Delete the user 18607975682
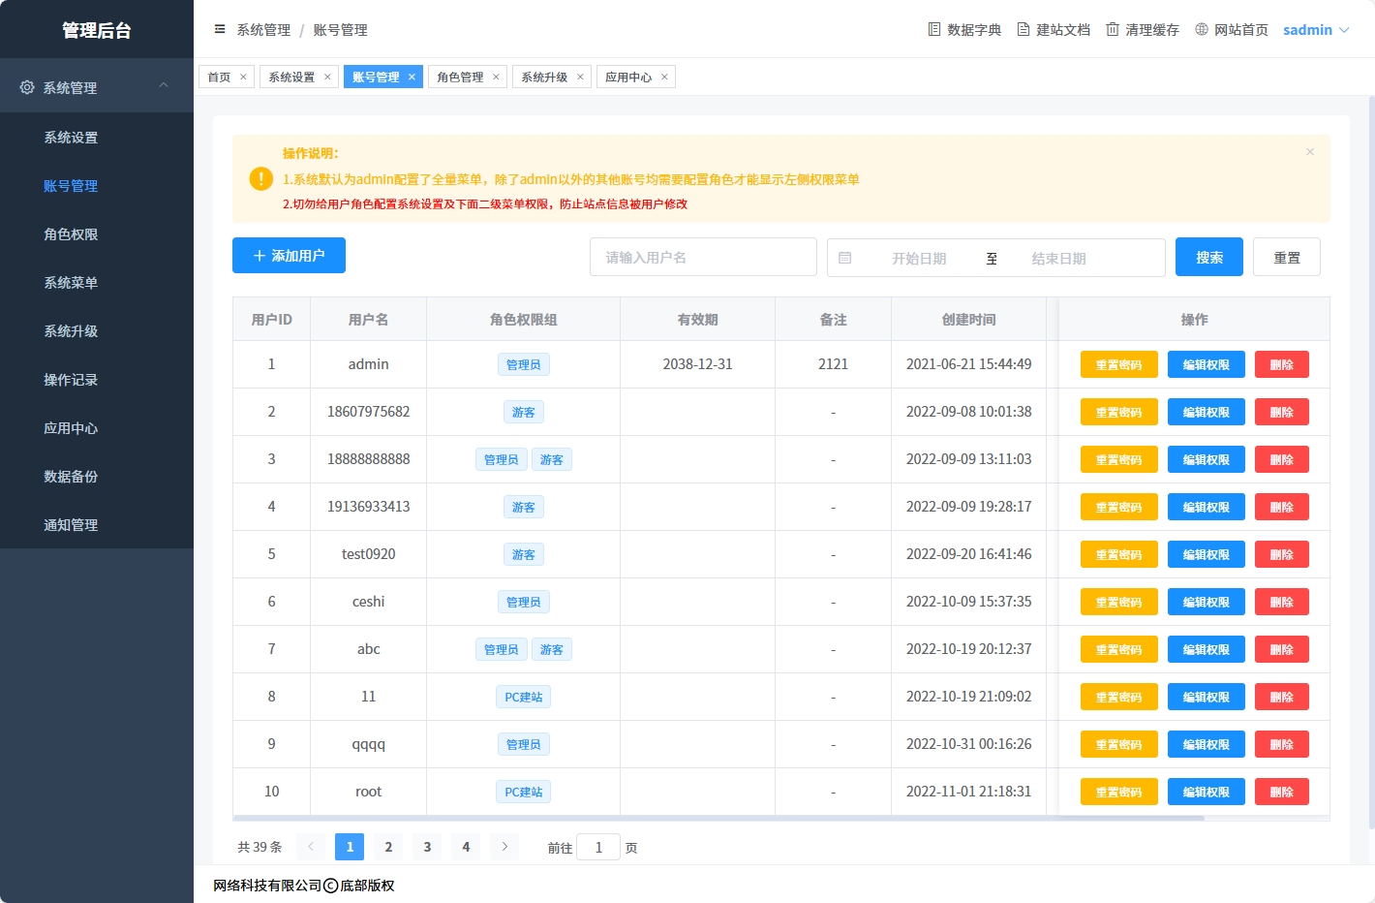Screen dimensions: 1375x903 click(x=1282, y=412)
